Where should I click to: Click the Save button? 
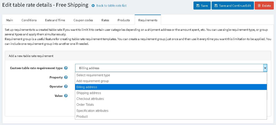[202, 5]
